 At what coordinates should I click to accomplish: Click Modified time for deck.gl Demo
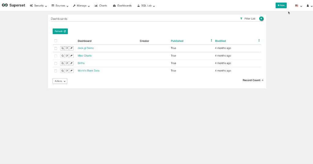click(x=223, y=48)
